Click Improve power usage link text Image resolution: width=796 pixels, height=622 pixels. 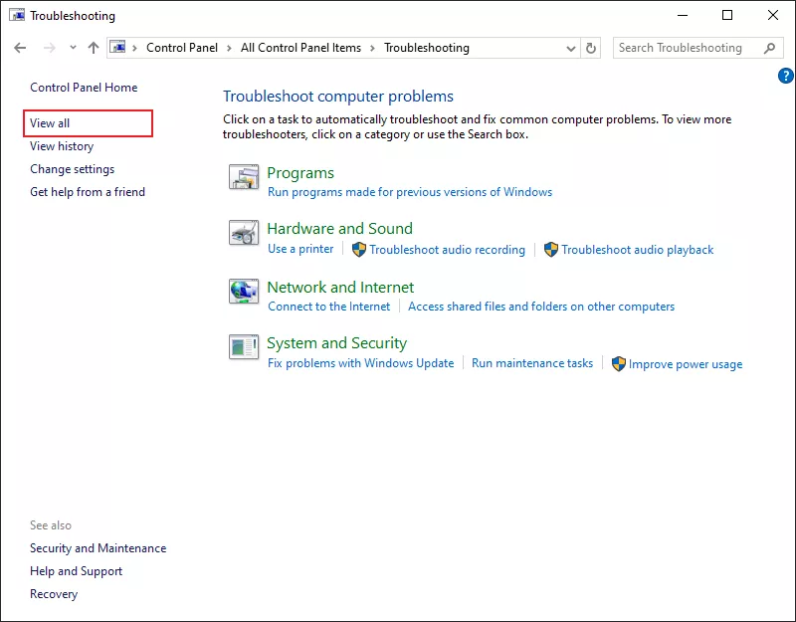click(686, 364)
